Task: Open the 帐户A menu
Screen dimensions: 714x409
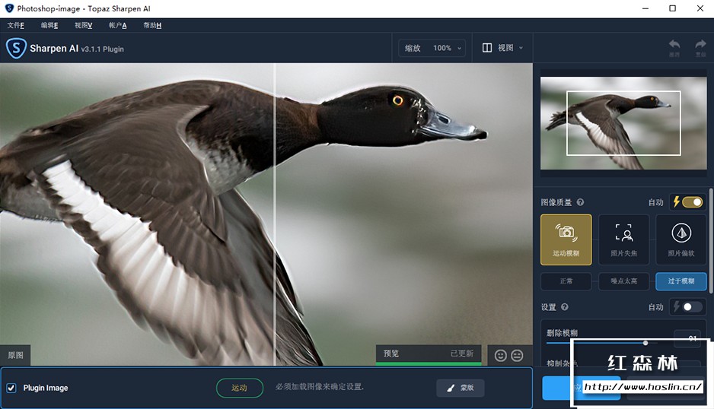Action: (117, 25)
